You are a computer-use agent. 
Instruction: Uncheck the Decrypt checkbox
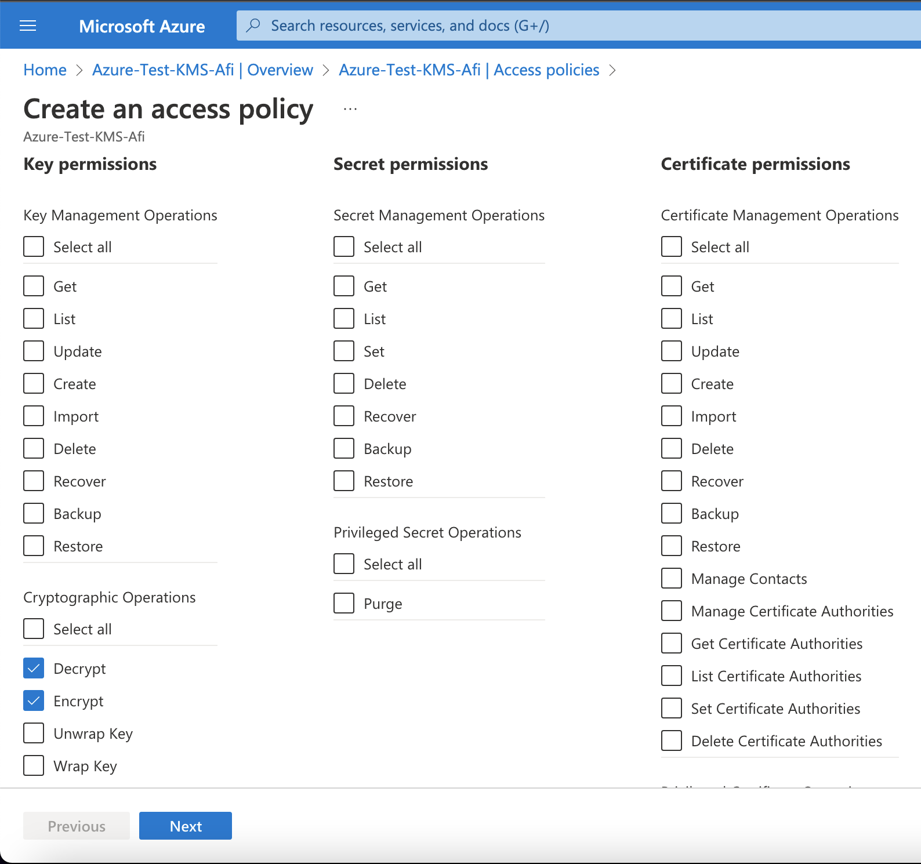tap(34, 668)
